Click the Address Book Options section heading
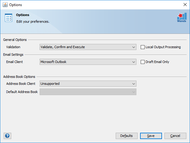Screen dimensions: 190x143 coord(19,77)
